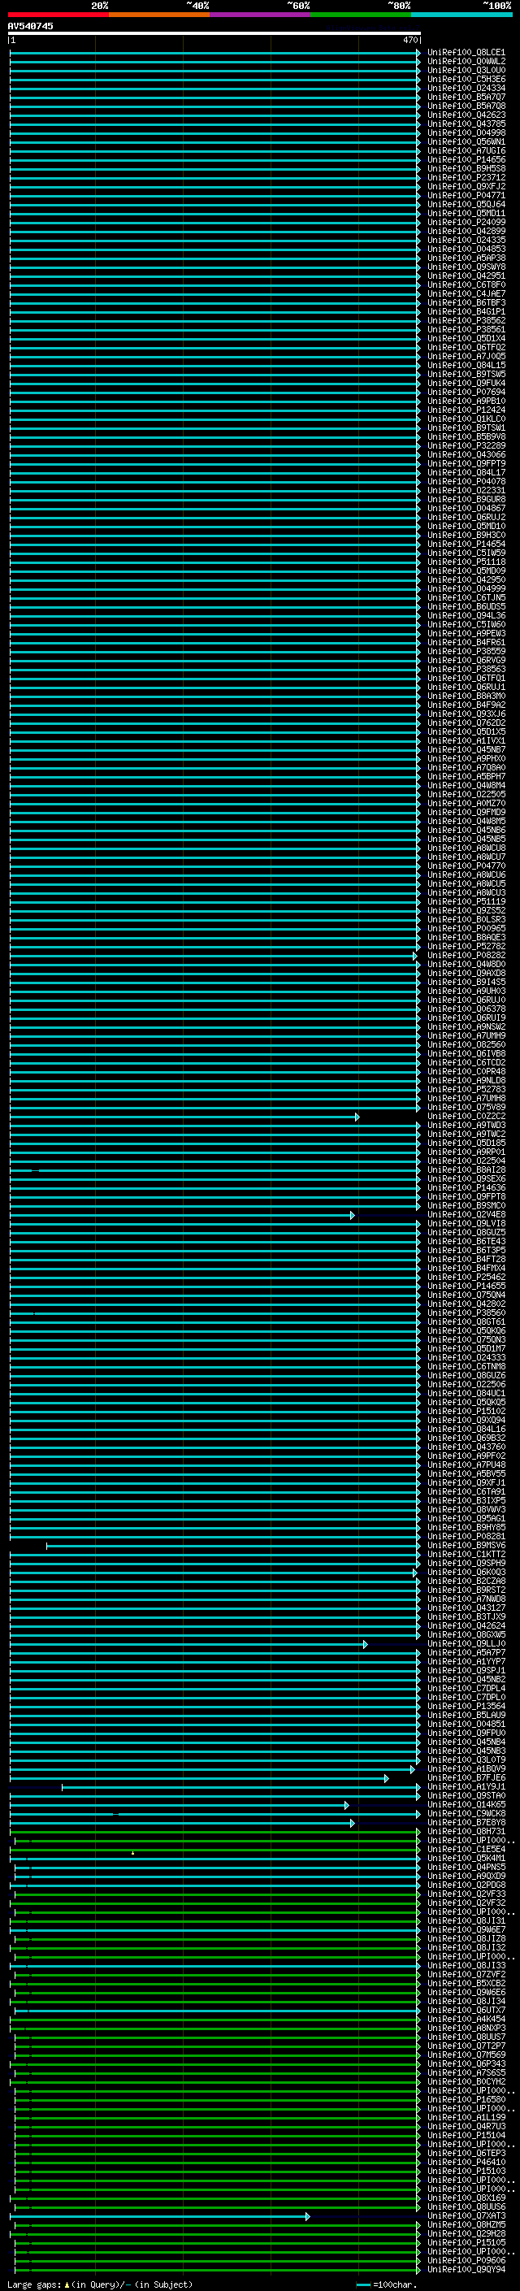The width and height of the screenshot is (520, 2291).
Task: Click the AV540745 query label
Action: (30, 26)
